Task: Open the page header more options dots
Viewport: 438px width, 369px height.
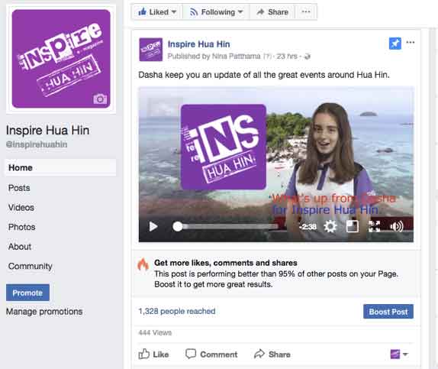Action: (x=306, y=11)
